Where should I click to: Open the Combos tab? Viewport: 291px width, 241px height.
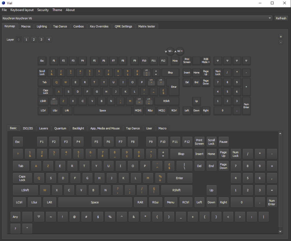(x=78, y=26)
